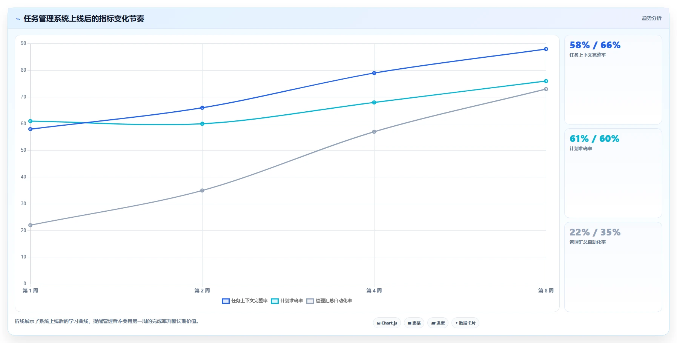Toggle the 任务上下文完整率 legend item
Image resolution: width=677 pixels, height=343 pixels.
coord(245,301)
